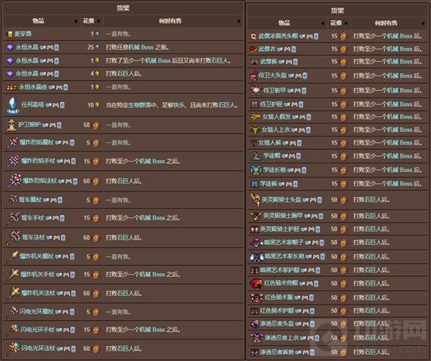This screenshot has width=431, height=361.
Task: Sort left table by 物品 column arrow
Action: tap(75, 21)
